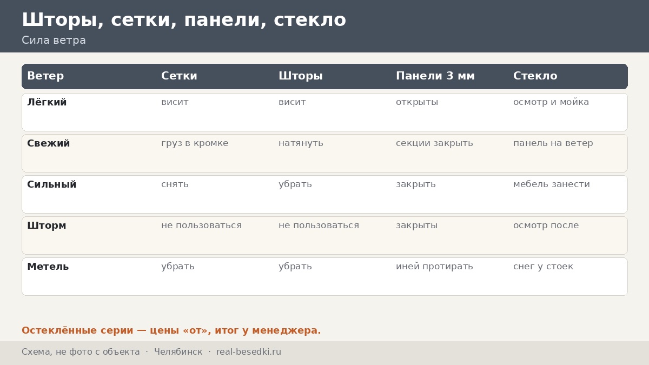Screen dimensions: 649x365
Task: Select the 'секции закрыть' cell
Action: point(434,143)
